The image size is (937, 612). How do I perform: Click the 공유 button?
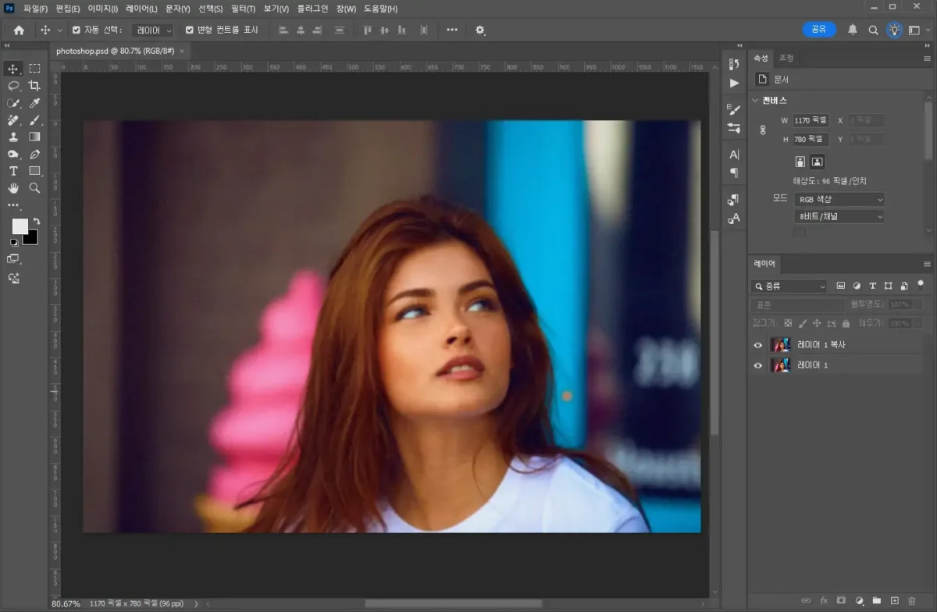(x=819, y=28)
